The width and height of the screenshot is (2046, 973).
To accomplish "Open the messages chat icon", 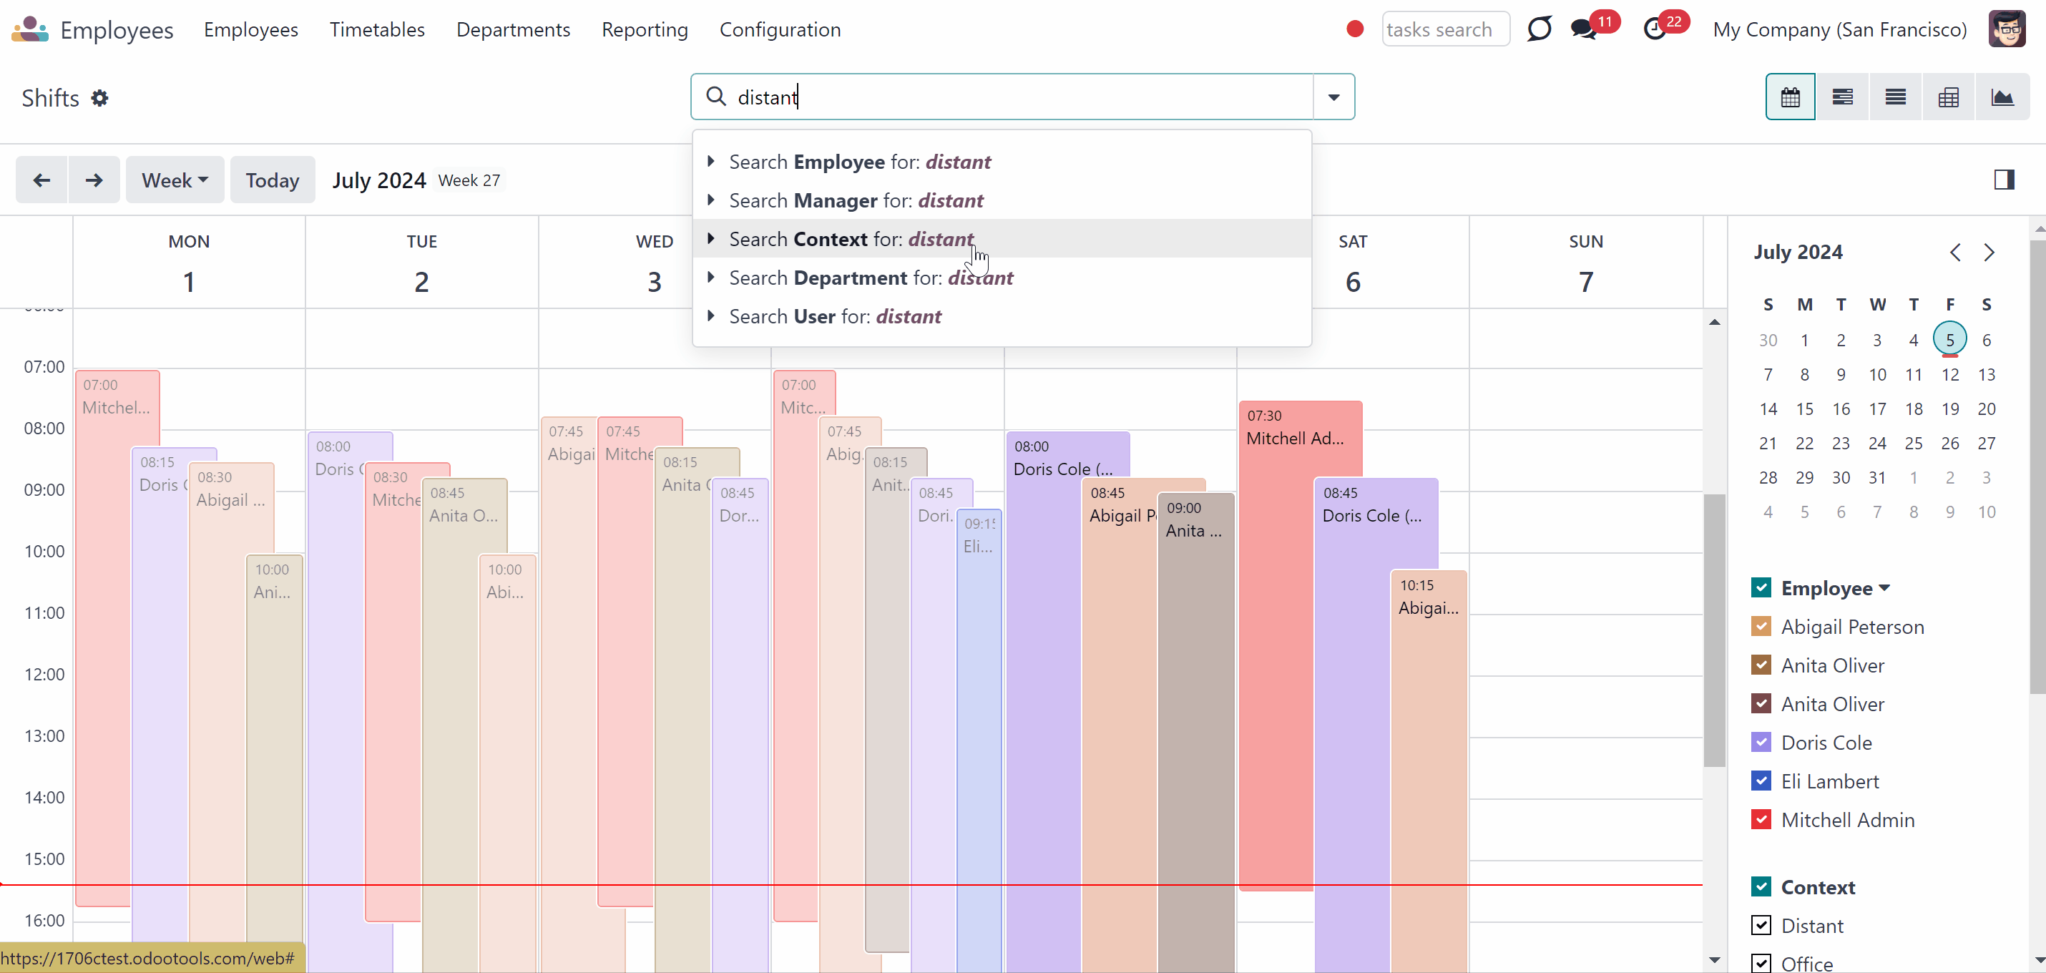I will [x=1583, y=29].
